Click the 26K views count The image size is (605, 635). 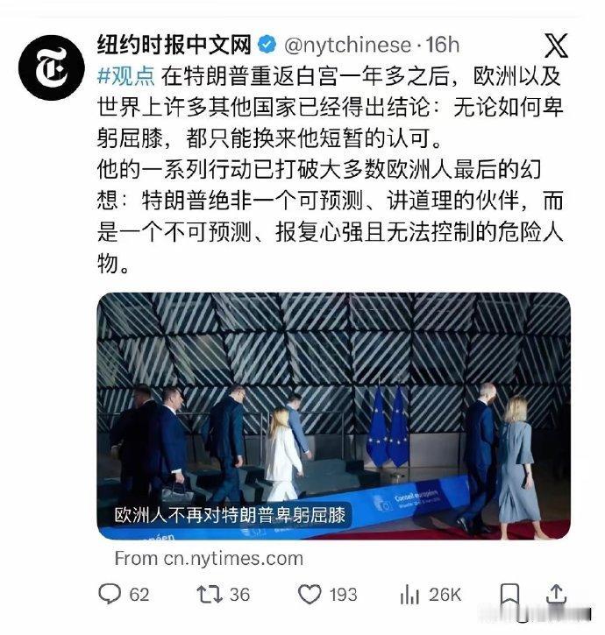point(445,595)
